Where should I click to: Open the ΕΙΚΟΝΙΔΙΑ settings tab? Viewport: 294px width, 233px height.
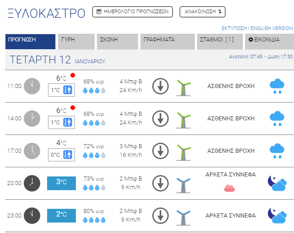pos(269,40)
